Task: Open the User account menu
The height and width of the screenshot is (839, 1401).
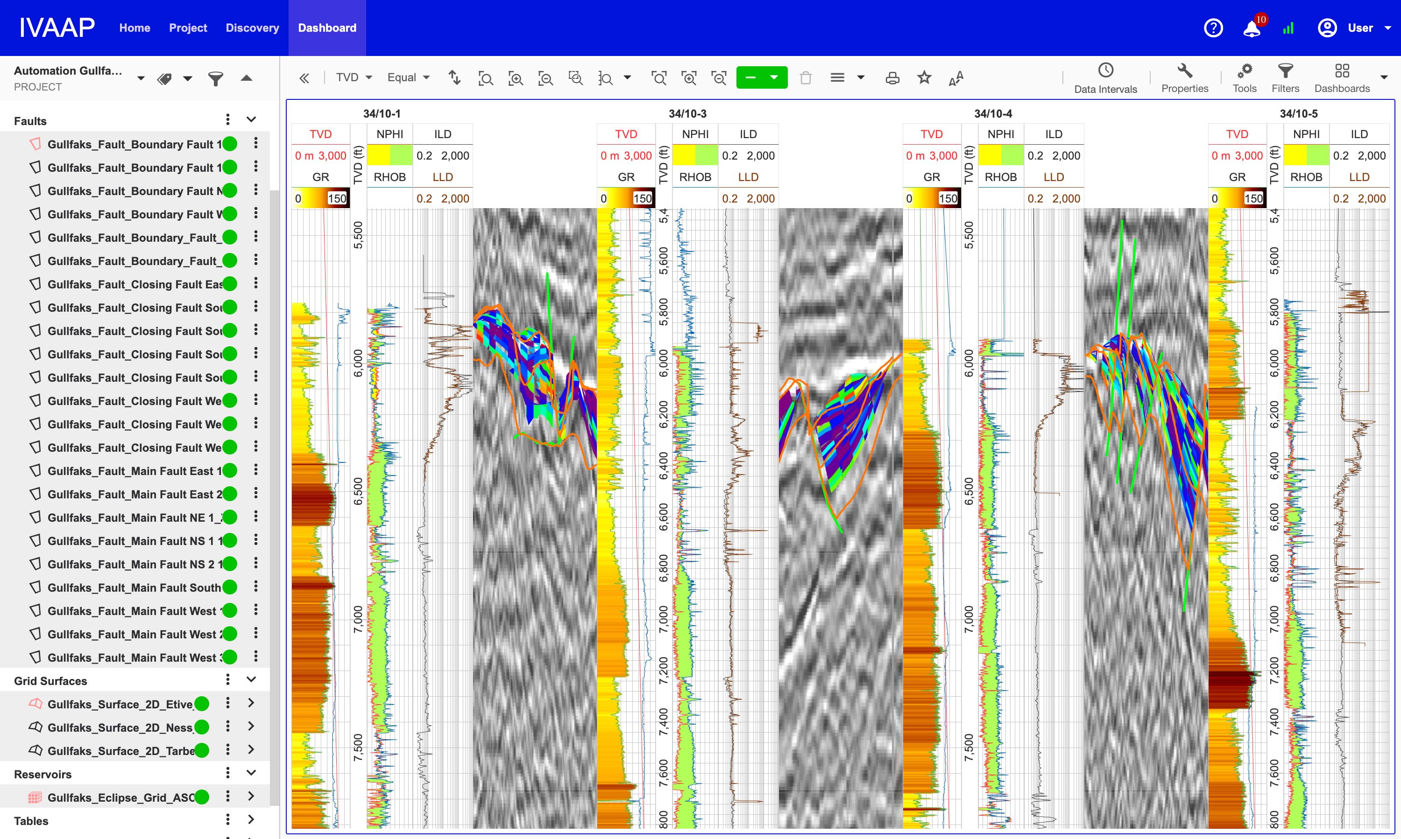Action: [1355, 28]
